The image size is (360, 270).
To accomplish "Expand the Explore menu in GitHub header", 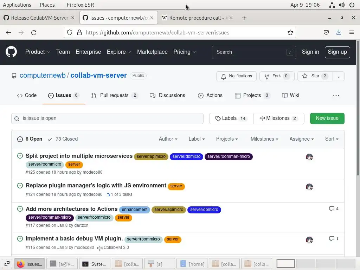I will [x=119, y=52].
